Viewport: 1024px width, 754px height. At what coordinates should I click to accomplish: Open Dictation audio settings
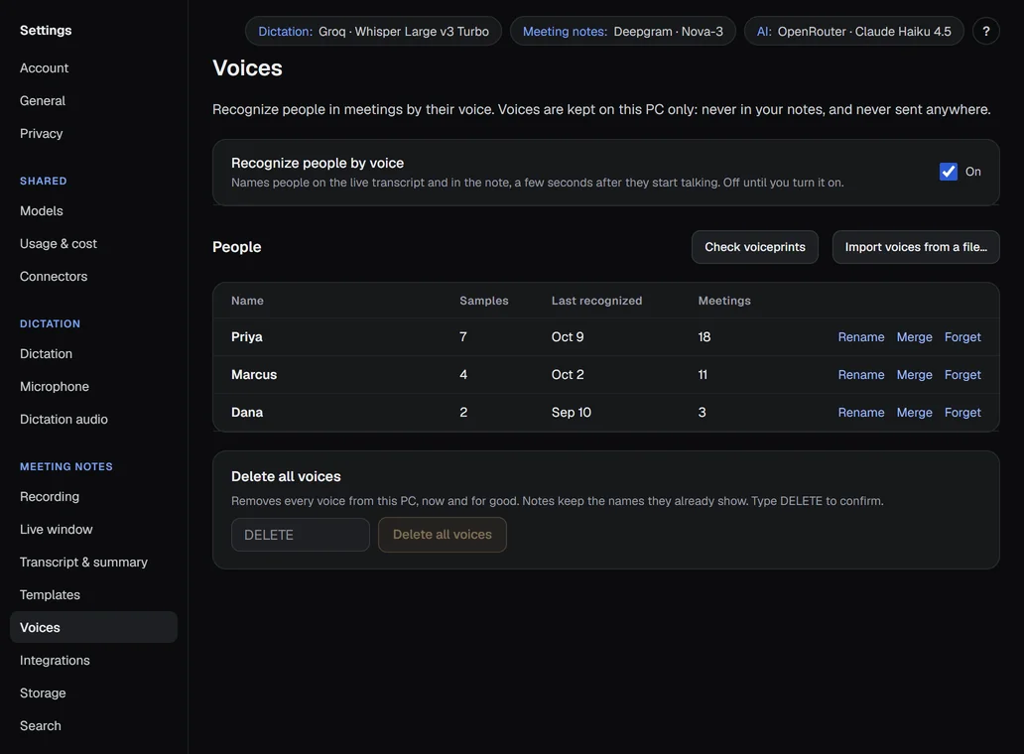click(93, 419)
